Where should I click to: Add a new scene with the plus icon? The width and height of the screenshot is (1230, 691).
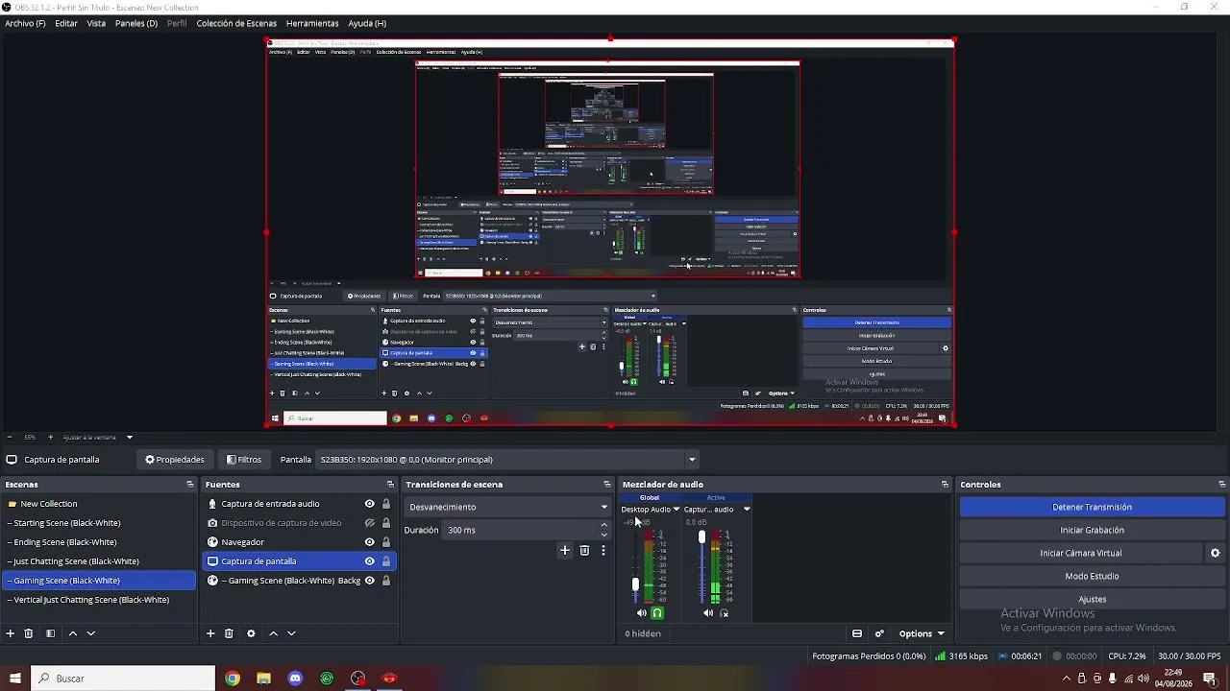point(11,633)
